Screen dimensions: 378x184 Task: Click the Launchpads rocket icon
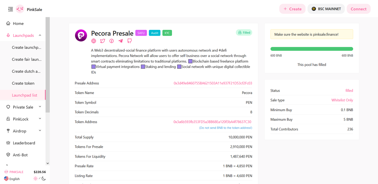pyautogui.click(x=9, y=35)
